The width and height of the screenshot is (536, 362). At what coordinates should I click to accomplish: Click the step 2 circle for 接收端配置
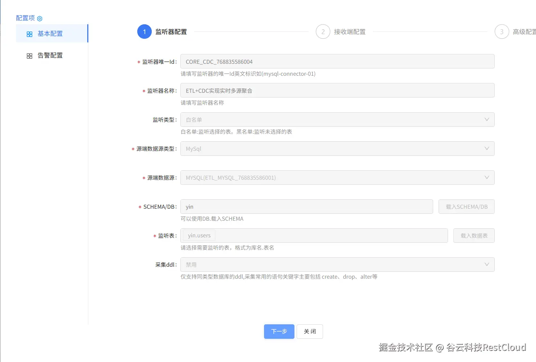pos(323,32)
